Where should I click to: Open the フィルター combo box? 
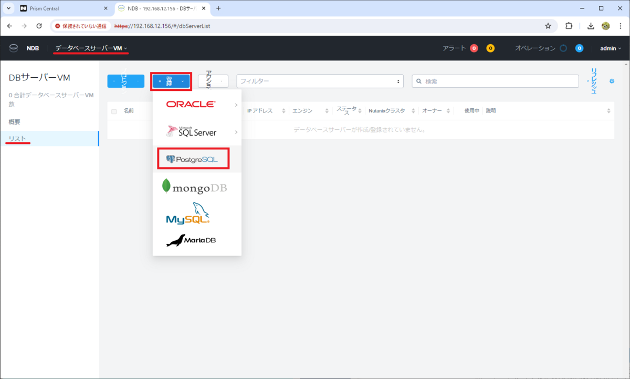click(x=319, y=81)
